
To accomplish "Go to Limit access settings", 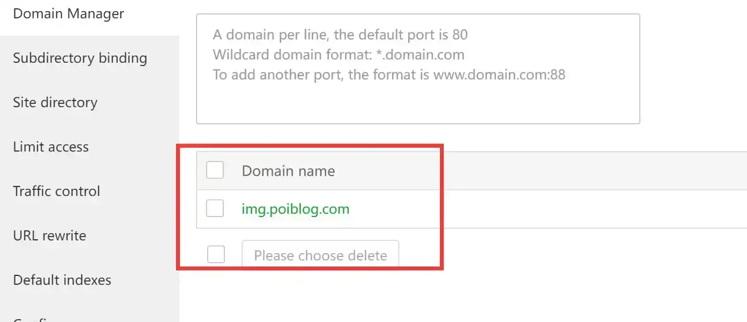I will [x=51, y=147].
